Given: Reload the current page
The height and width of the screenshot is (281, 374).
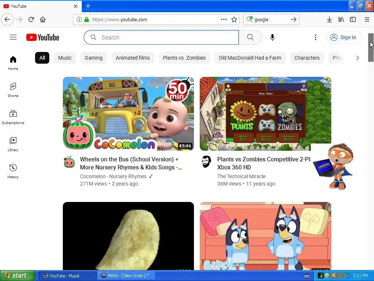Looking at the screenshot, I should [31, 19].
